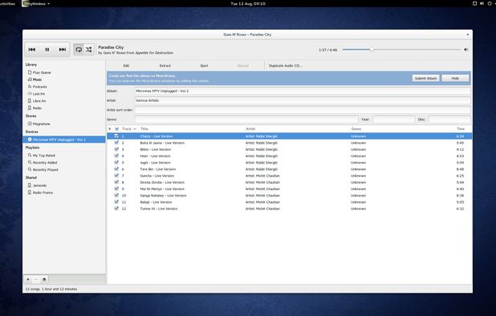
Task: Toggle repeat playback mode
Action: point(79,50)
